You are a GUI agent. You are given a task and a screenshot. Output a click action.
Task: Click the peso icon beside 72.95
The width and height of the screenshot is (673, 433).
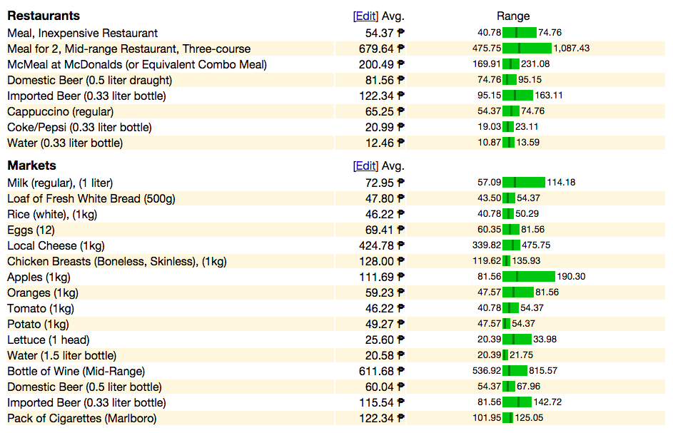pos(401,183)
